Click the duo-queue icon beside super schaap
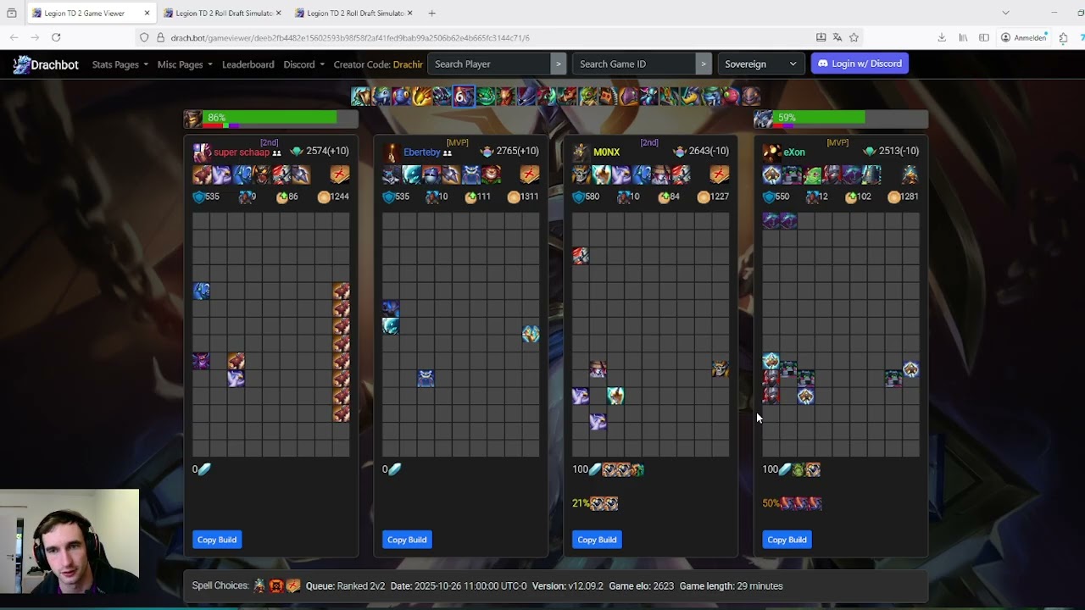This screenshot has height=610, width=1085. pos(276,153)
